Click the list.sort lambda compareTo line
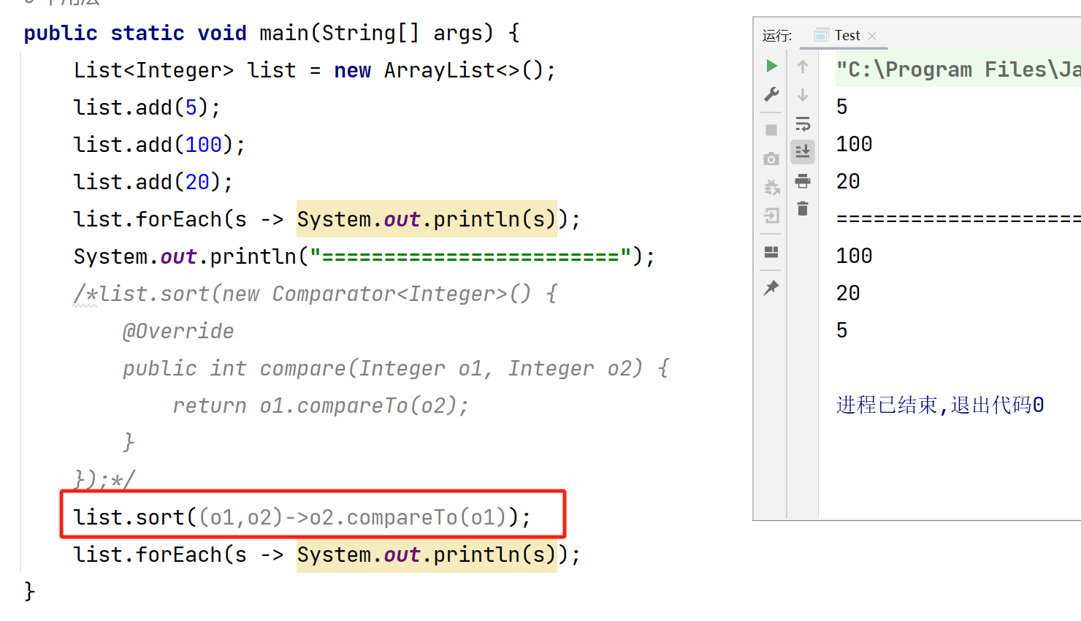 (302, 518)
